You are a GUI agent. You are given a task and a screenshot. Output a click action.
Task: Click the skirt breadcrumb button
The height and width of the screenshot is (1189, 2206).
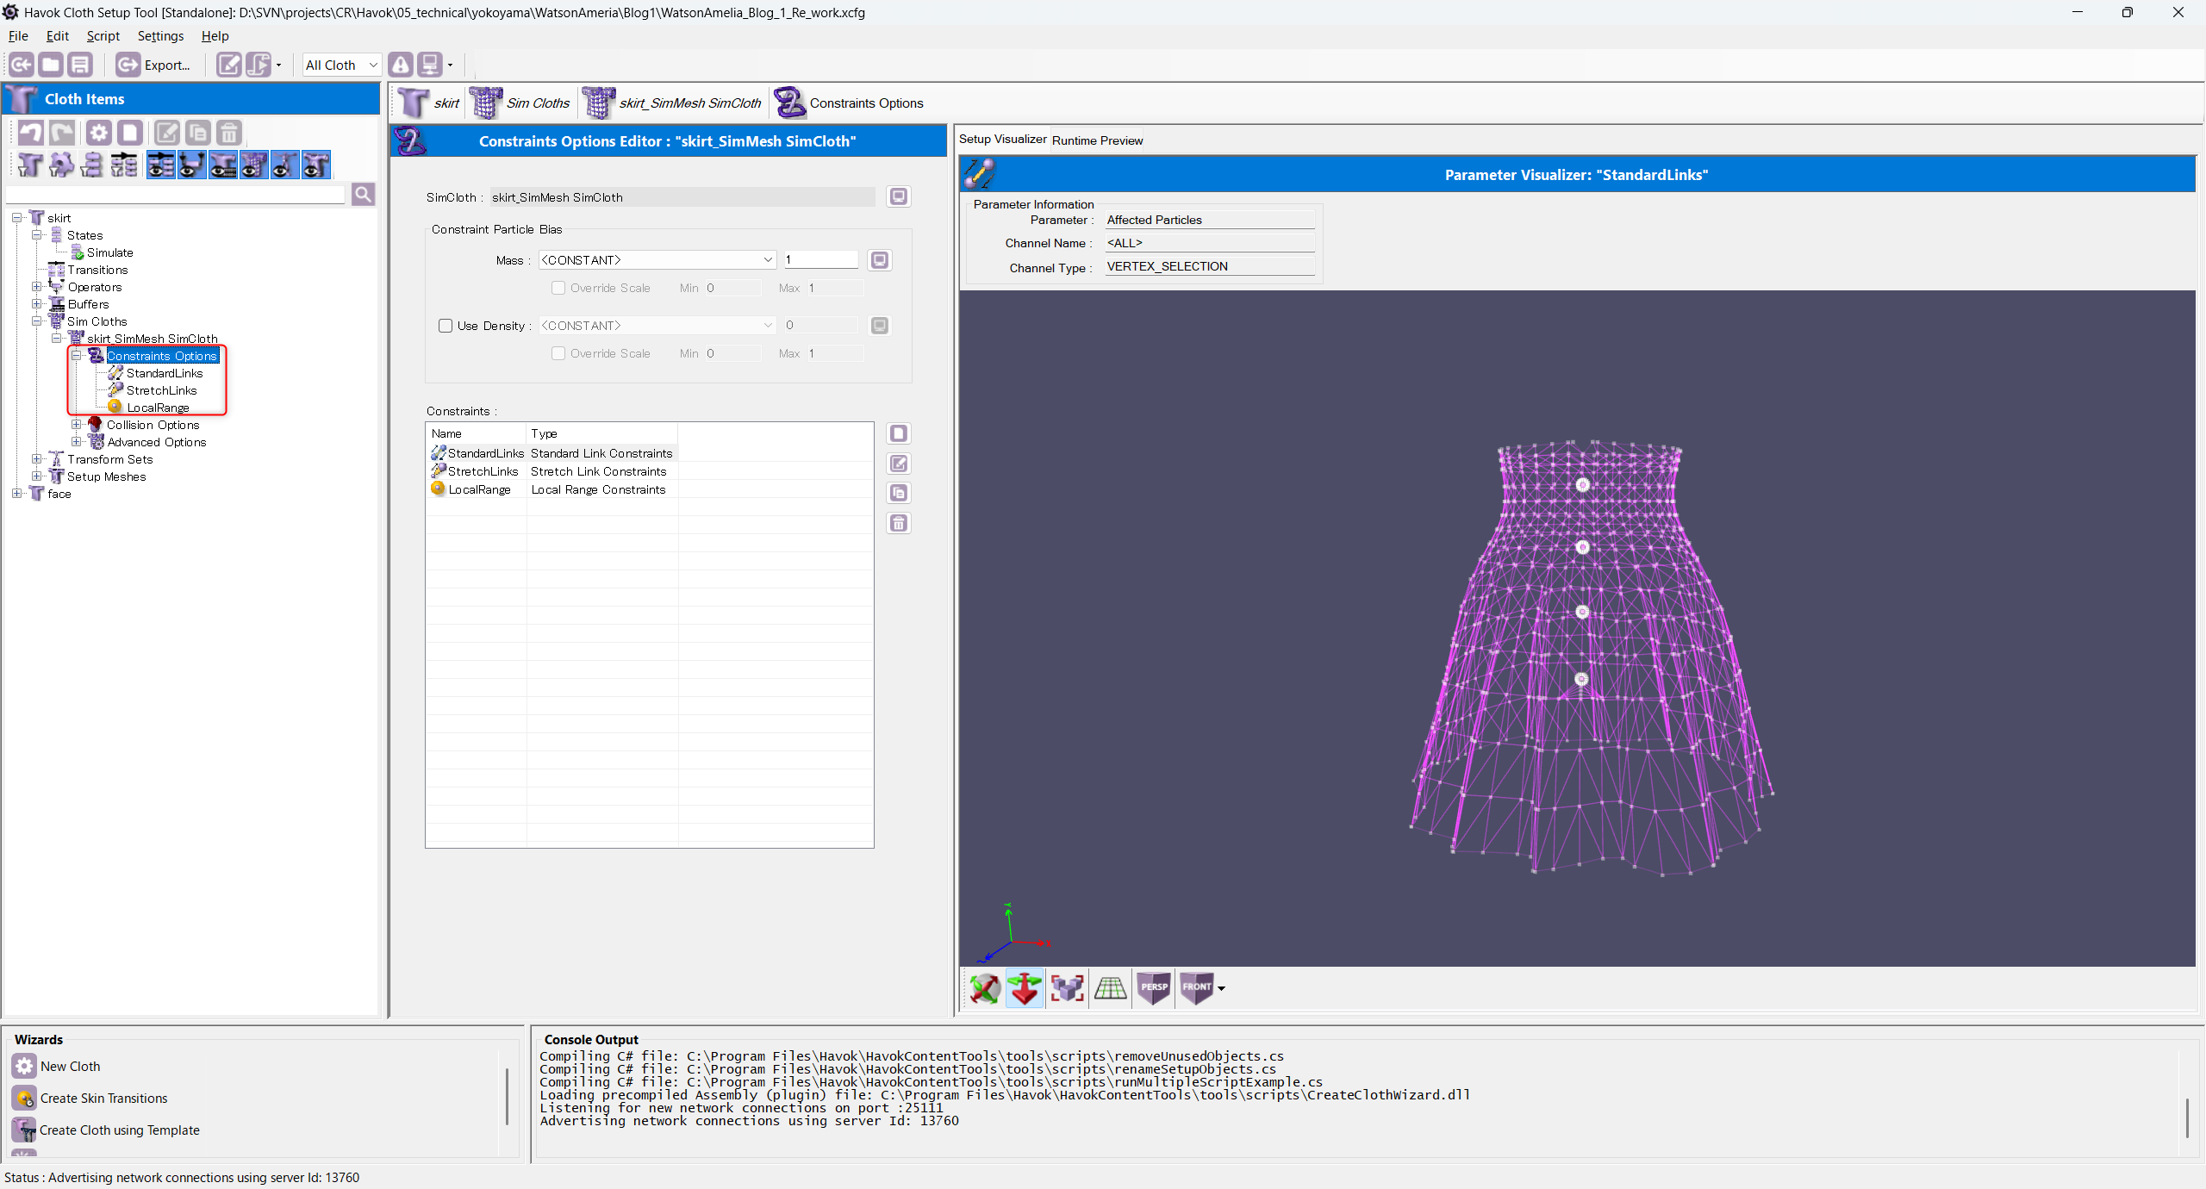tap(429, 103)
